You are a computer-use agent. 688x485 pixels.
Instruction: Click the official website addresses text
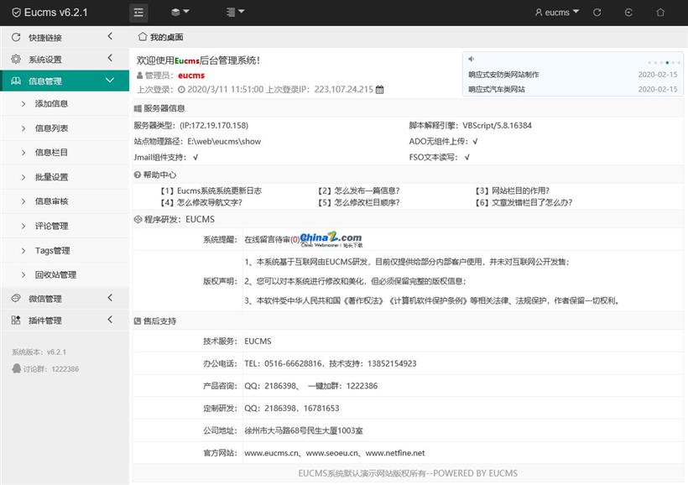tap(334, 452)
